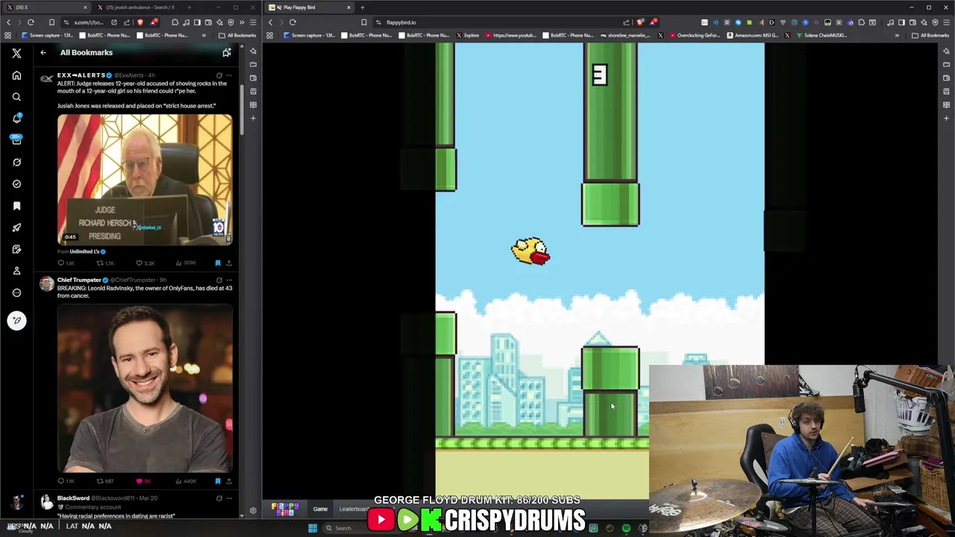Screen dimensions: 955x537
Task: Go to X Home from sidebar
Action: (16, 75)
